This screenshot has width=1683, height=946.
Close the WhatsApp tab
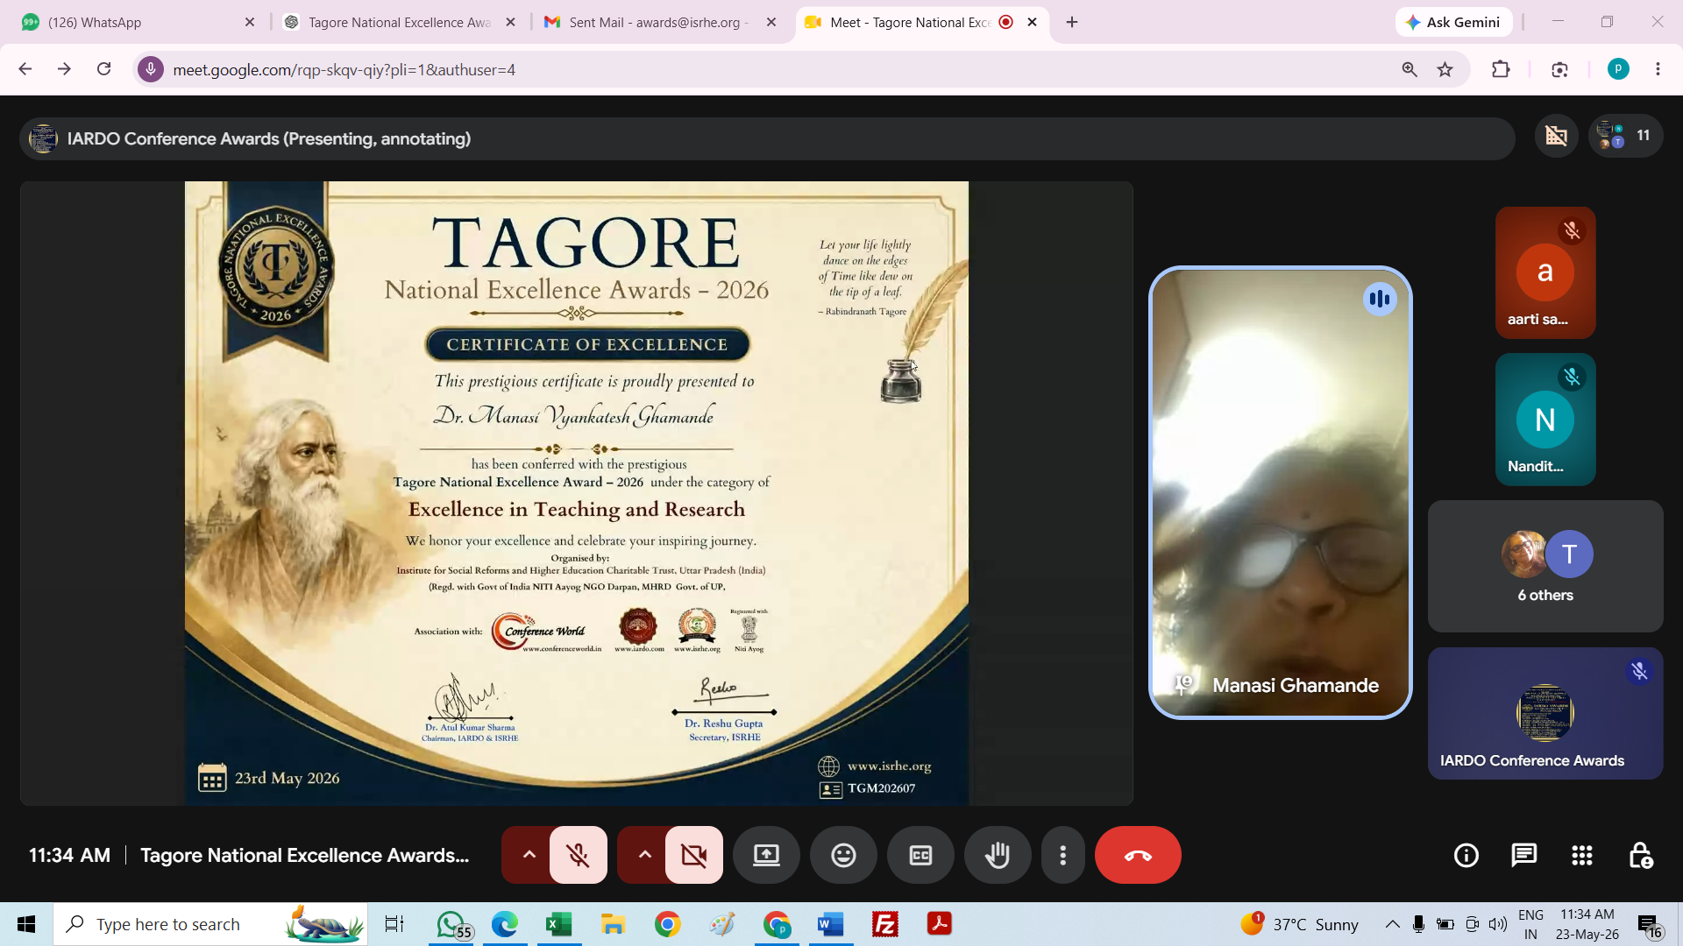250,22
